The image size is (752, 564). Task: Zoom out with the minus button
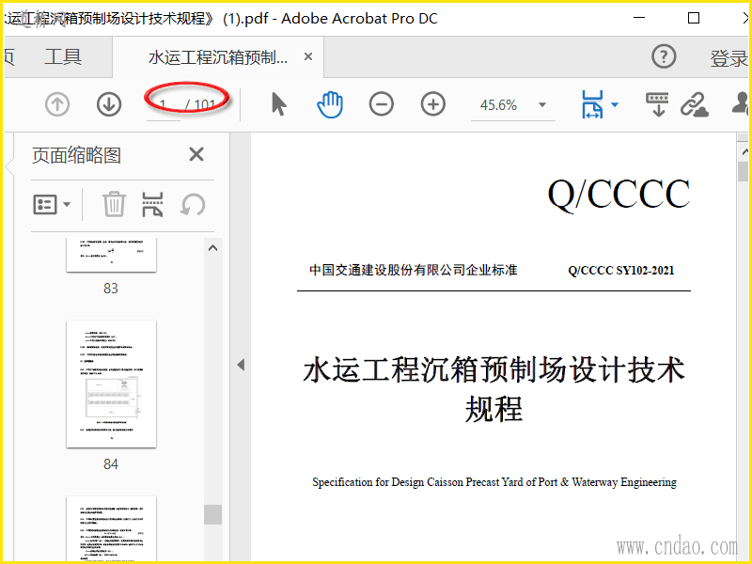[382, 104]
